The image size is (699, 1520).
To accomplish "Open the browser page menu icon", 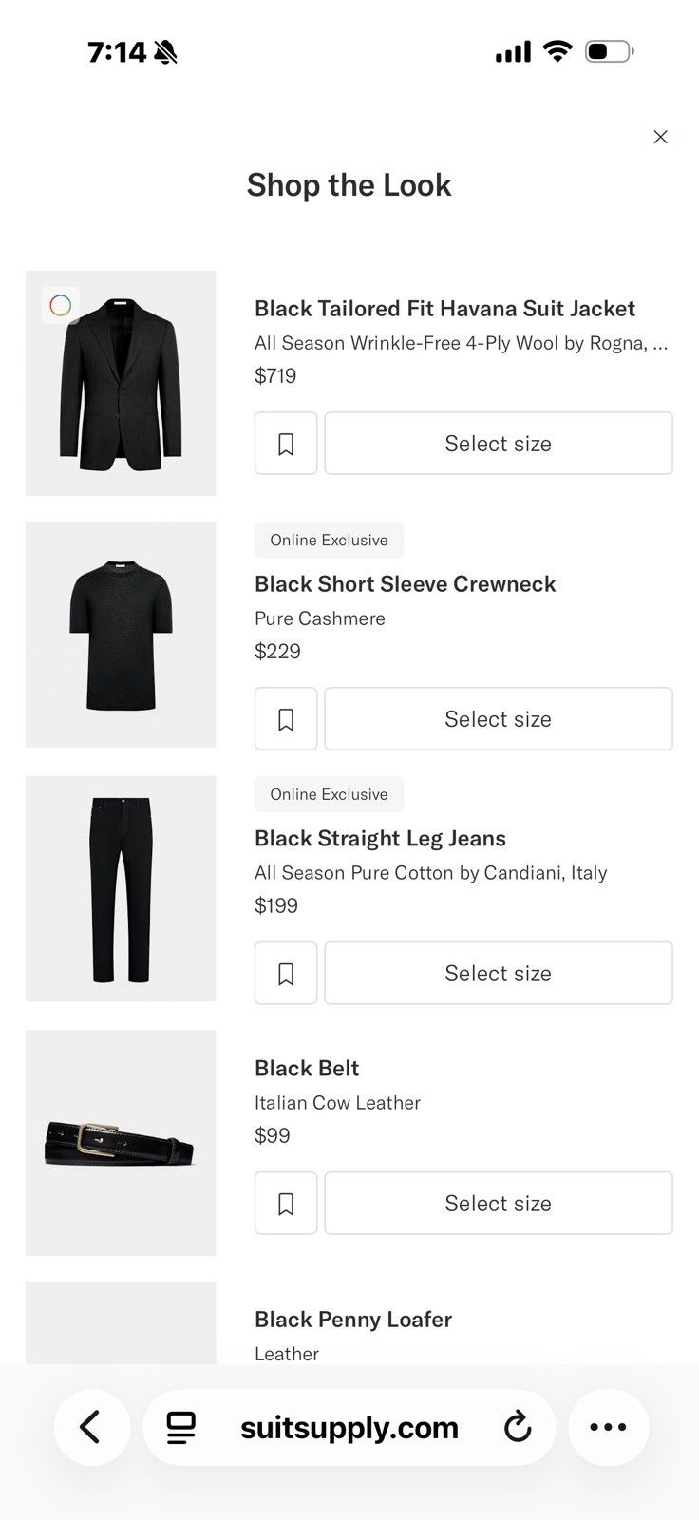I will (180, 1427).
